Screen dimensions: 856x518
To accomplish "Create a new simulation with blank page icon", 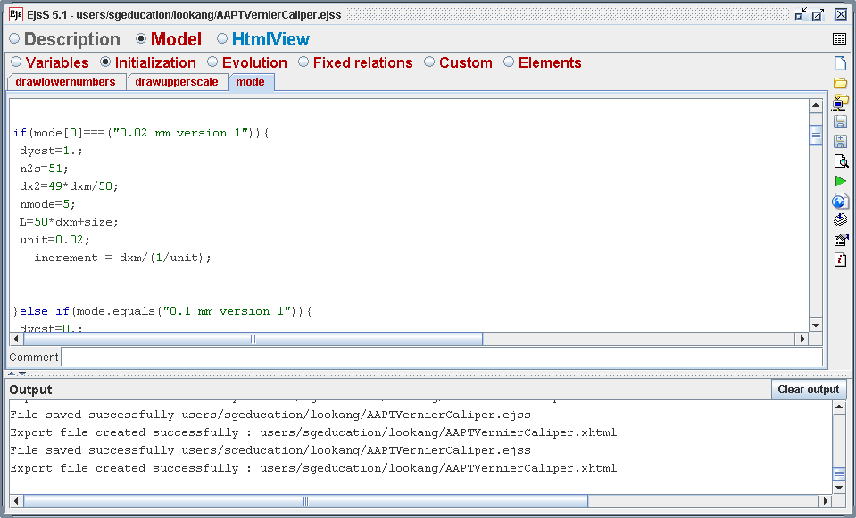I will [x=840, y=63].
